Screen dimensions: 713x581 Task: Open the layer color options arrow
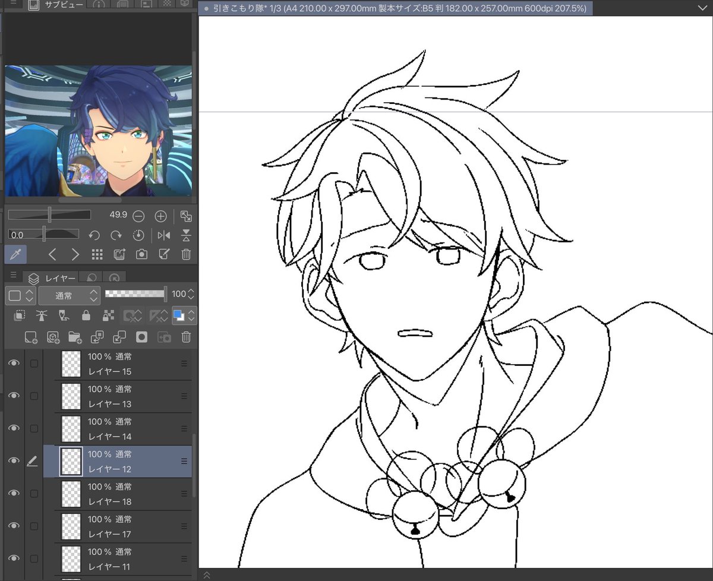click(191, 315)
